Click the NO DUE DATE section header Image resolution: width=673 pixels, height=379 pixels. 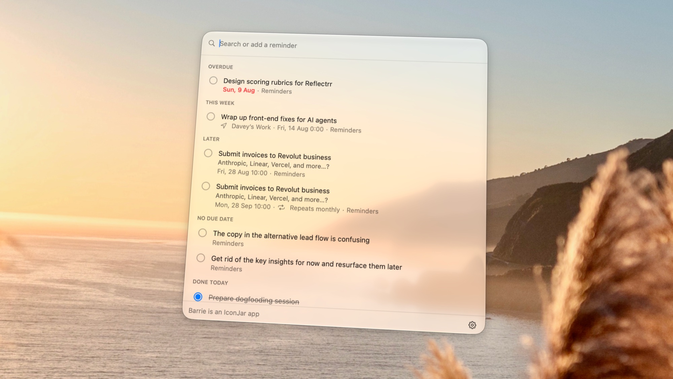[215, 218]
